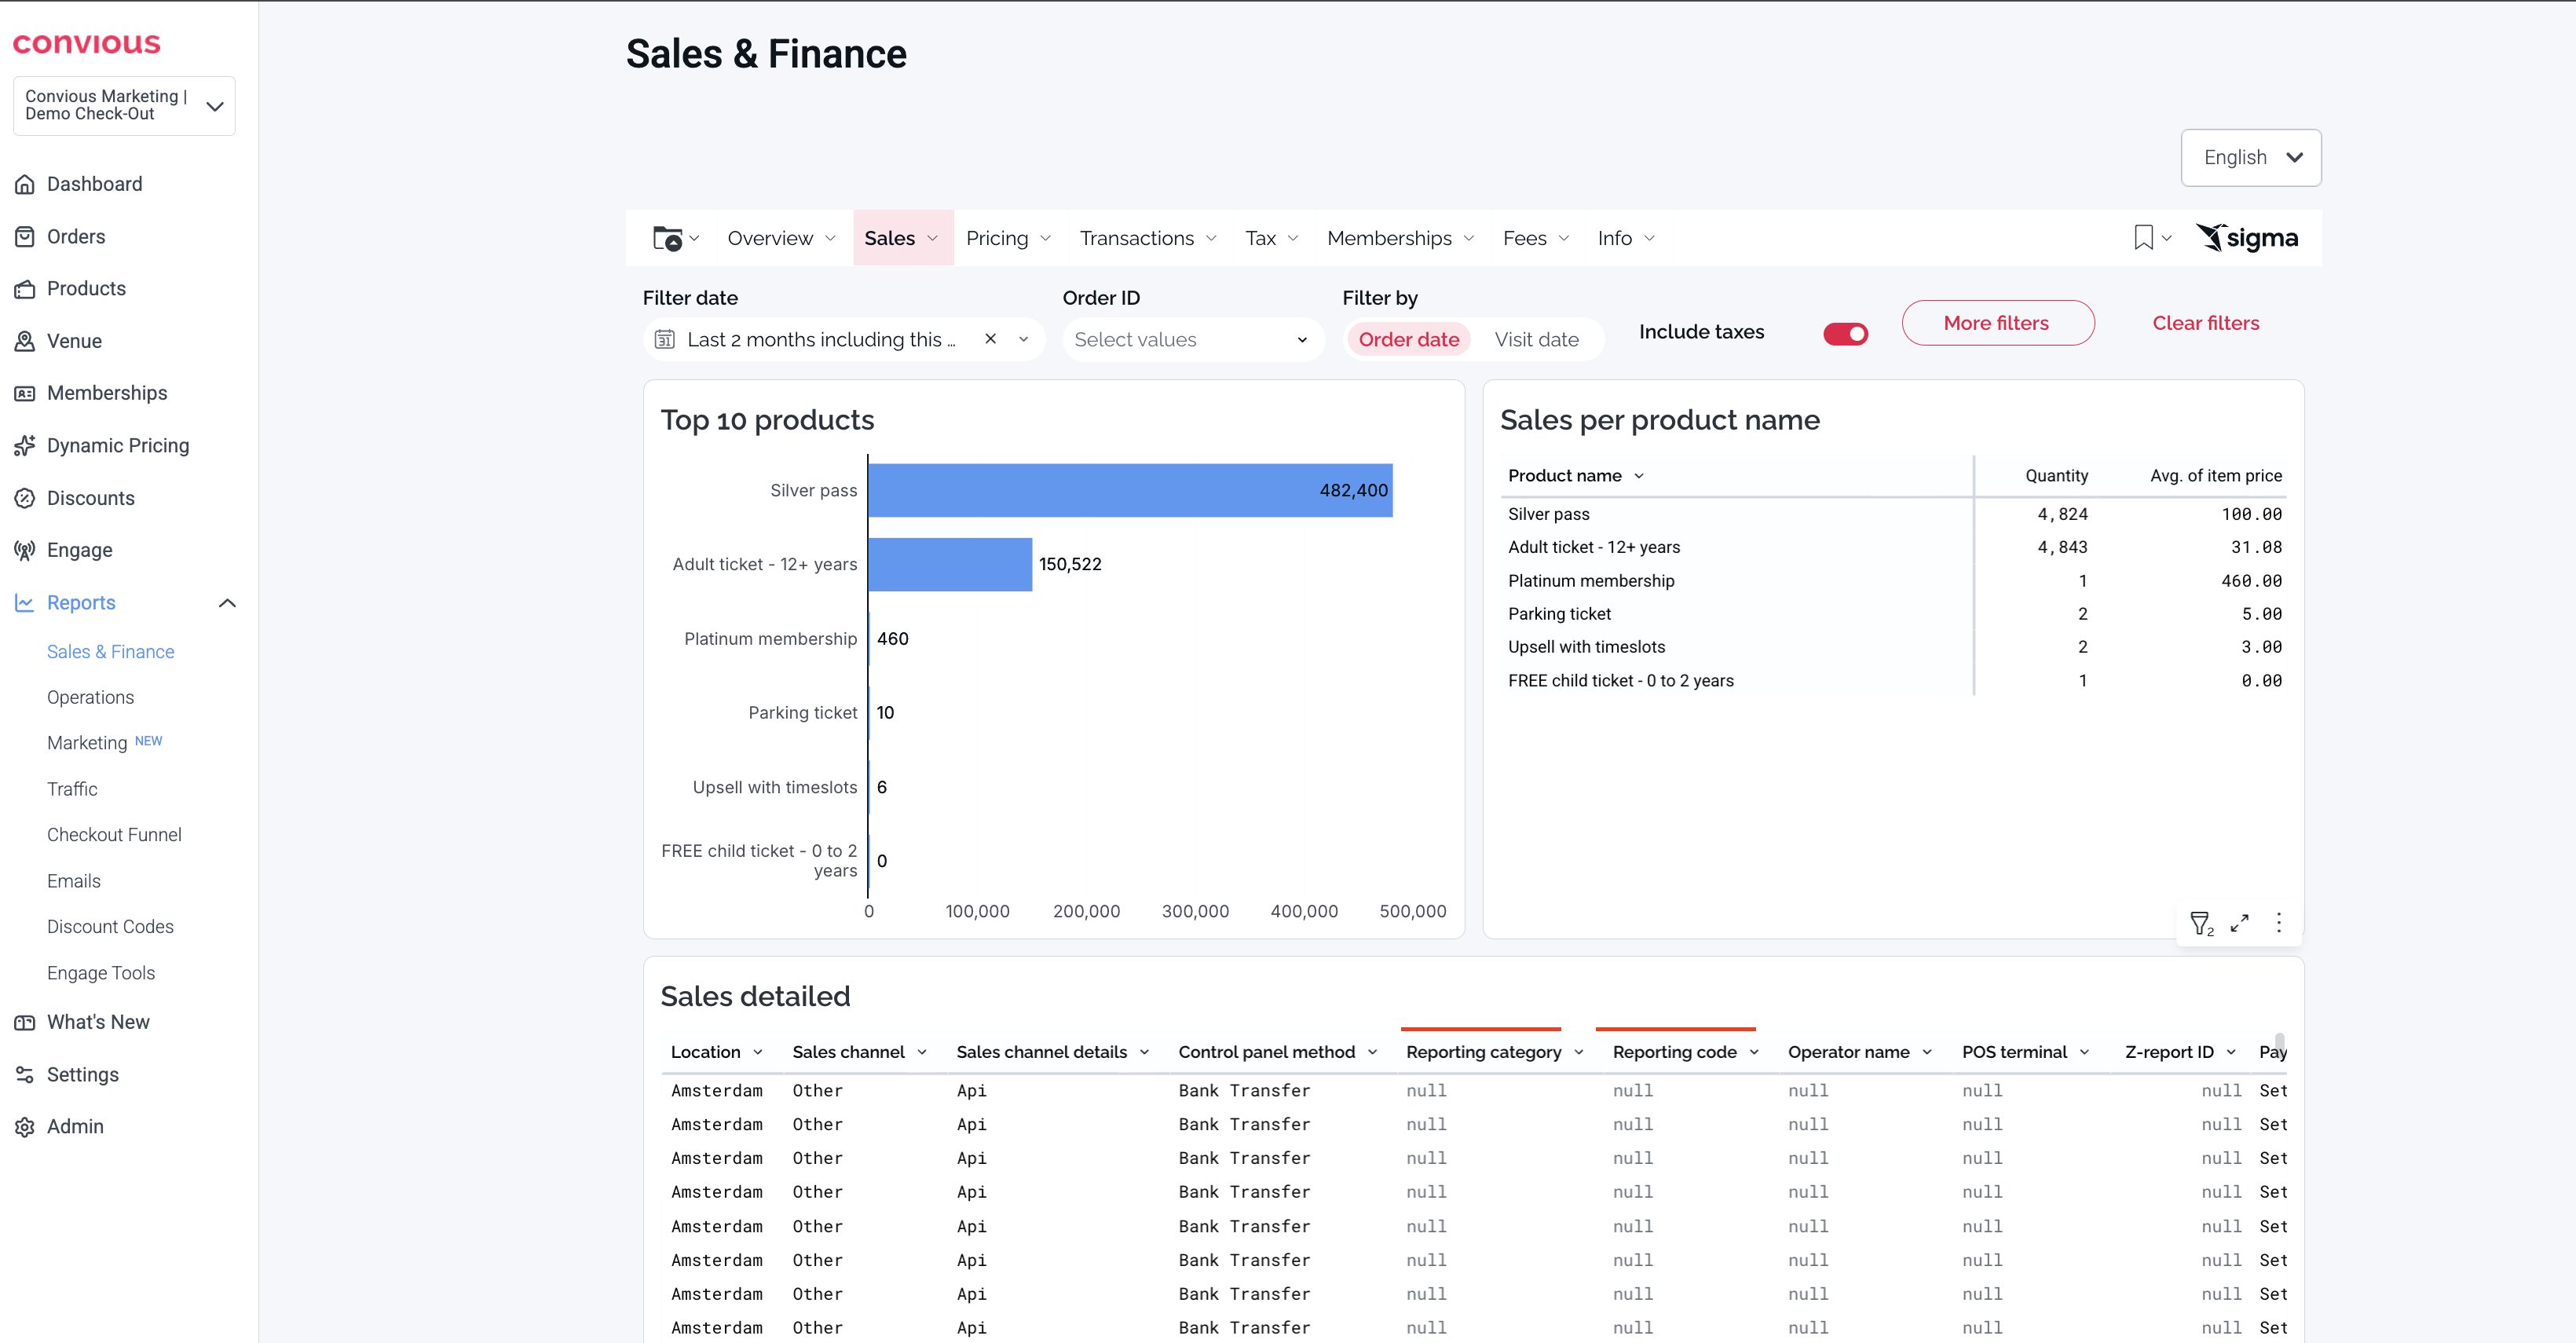This screenshot has width=2576, height=1343.
Task: Open the three-dot menu on the product table
Action: 2279,923
